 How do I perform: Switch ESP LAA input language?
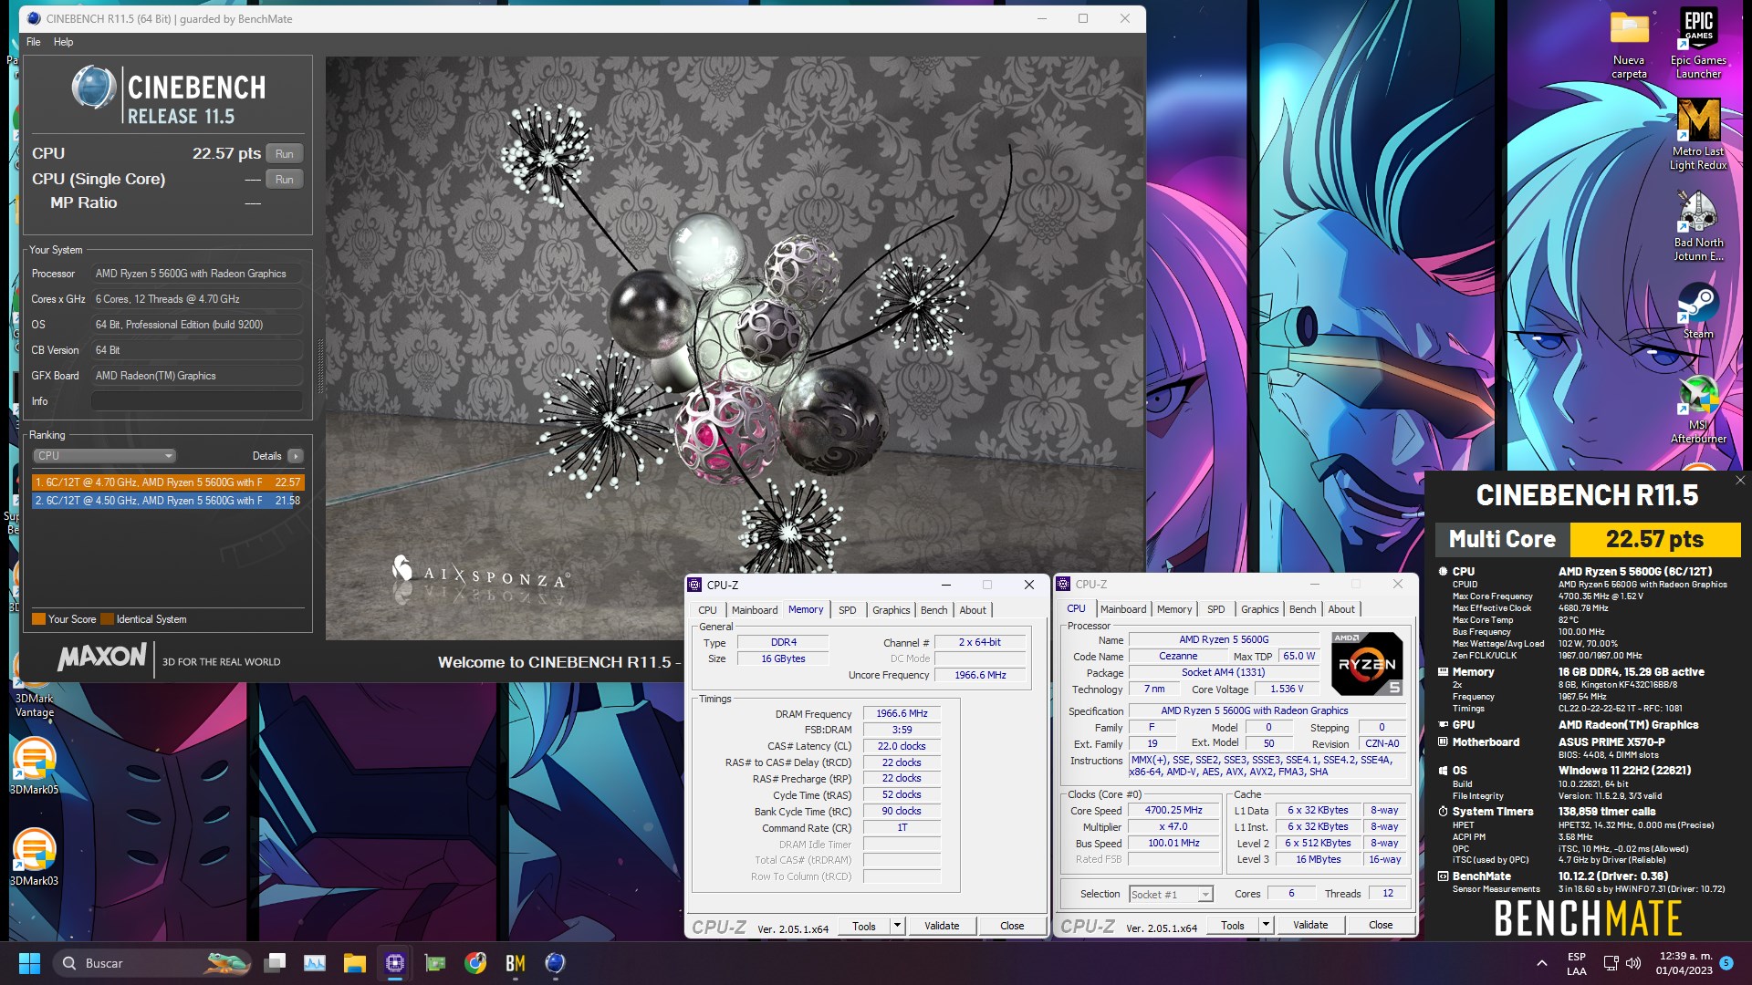1576,963
